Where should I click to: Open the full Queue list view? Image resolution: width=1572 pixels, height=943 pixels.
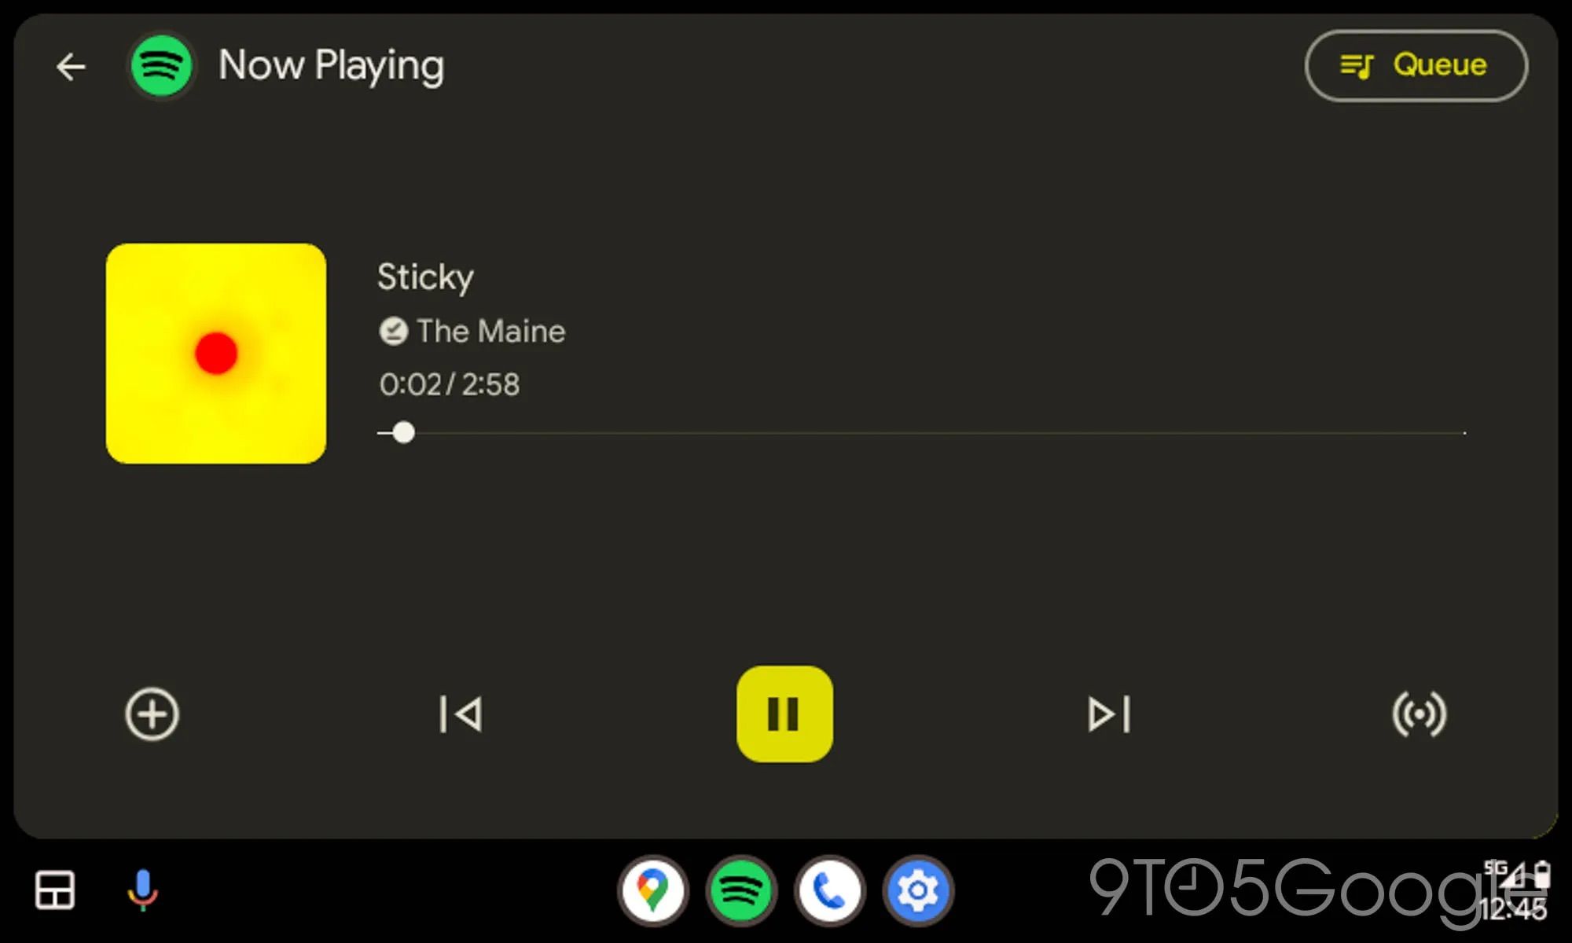point(1416,64)
